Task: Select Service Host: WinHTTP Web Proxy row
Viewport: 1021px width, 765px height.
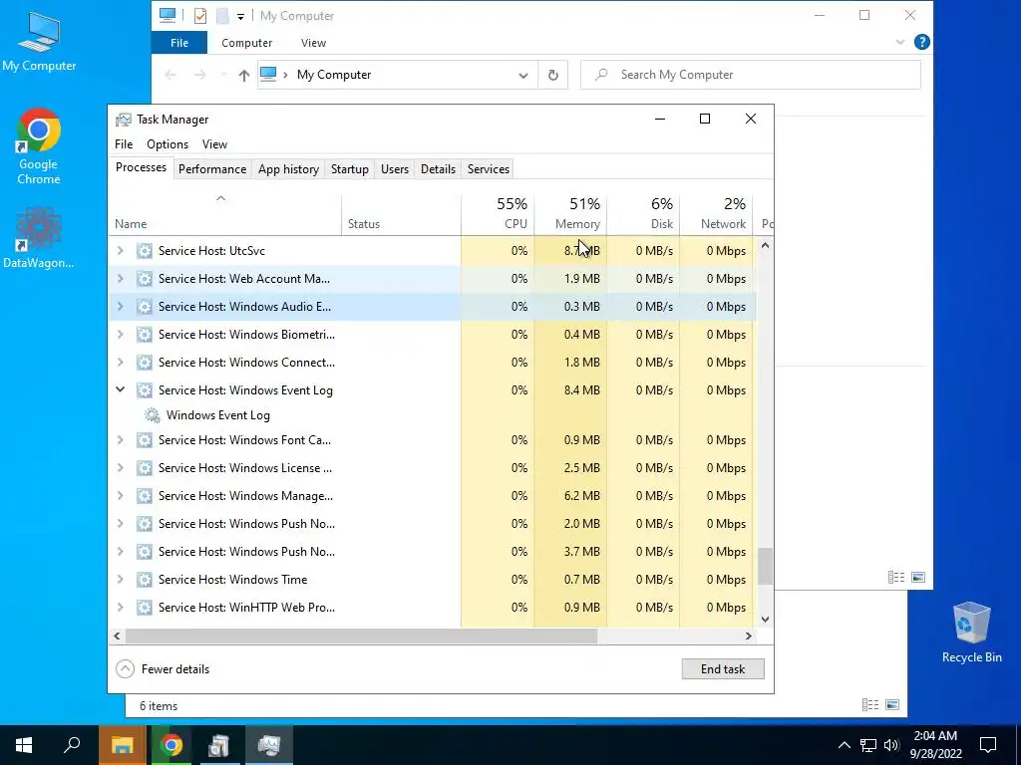Action: [x=432, y=608]
